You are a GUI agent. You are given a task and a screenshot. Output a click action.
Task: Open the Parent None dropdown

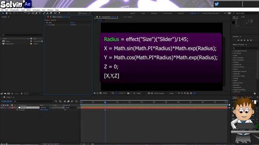[71, 108]
